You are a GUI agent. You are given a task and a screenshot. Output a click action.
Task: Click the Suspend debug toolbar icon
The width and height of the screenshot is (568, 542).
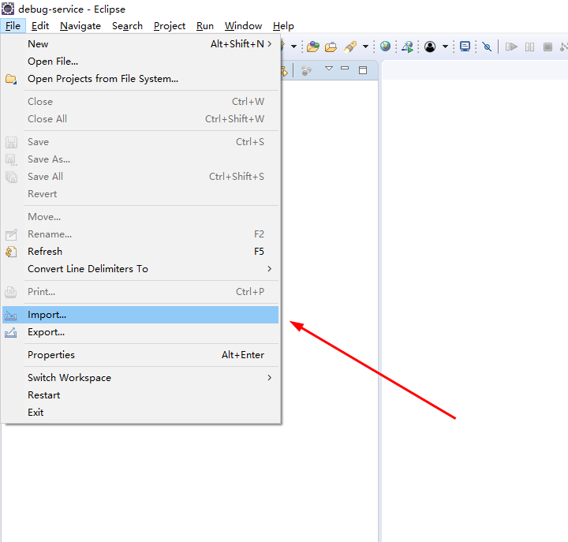(x=529, y=47)
